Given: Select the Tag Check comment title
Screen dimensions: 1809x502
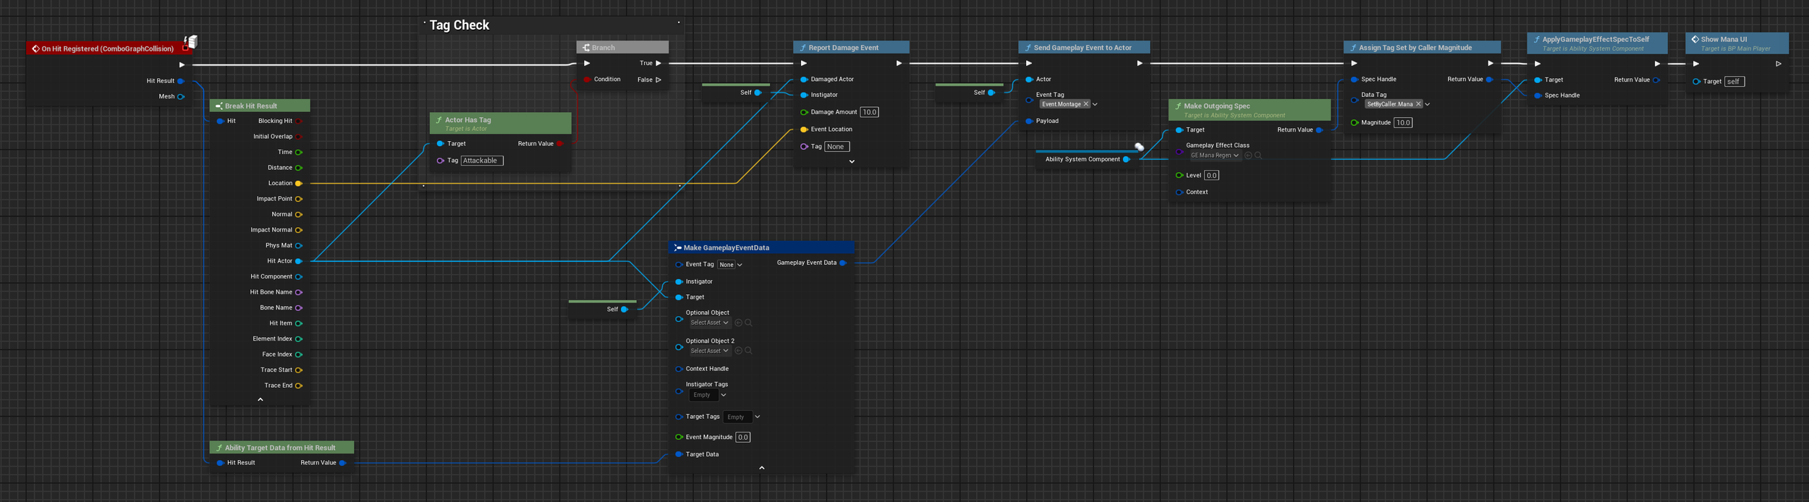Looking at the screenshot, I should [x=459, y=25].
